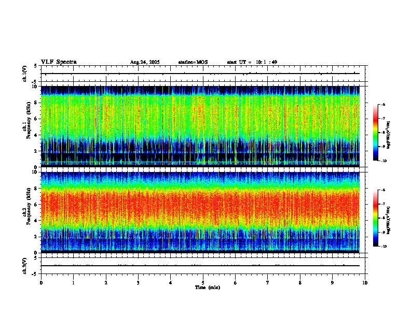
Task: Click the time axis tick label "2"
Action: click(106, 283)
